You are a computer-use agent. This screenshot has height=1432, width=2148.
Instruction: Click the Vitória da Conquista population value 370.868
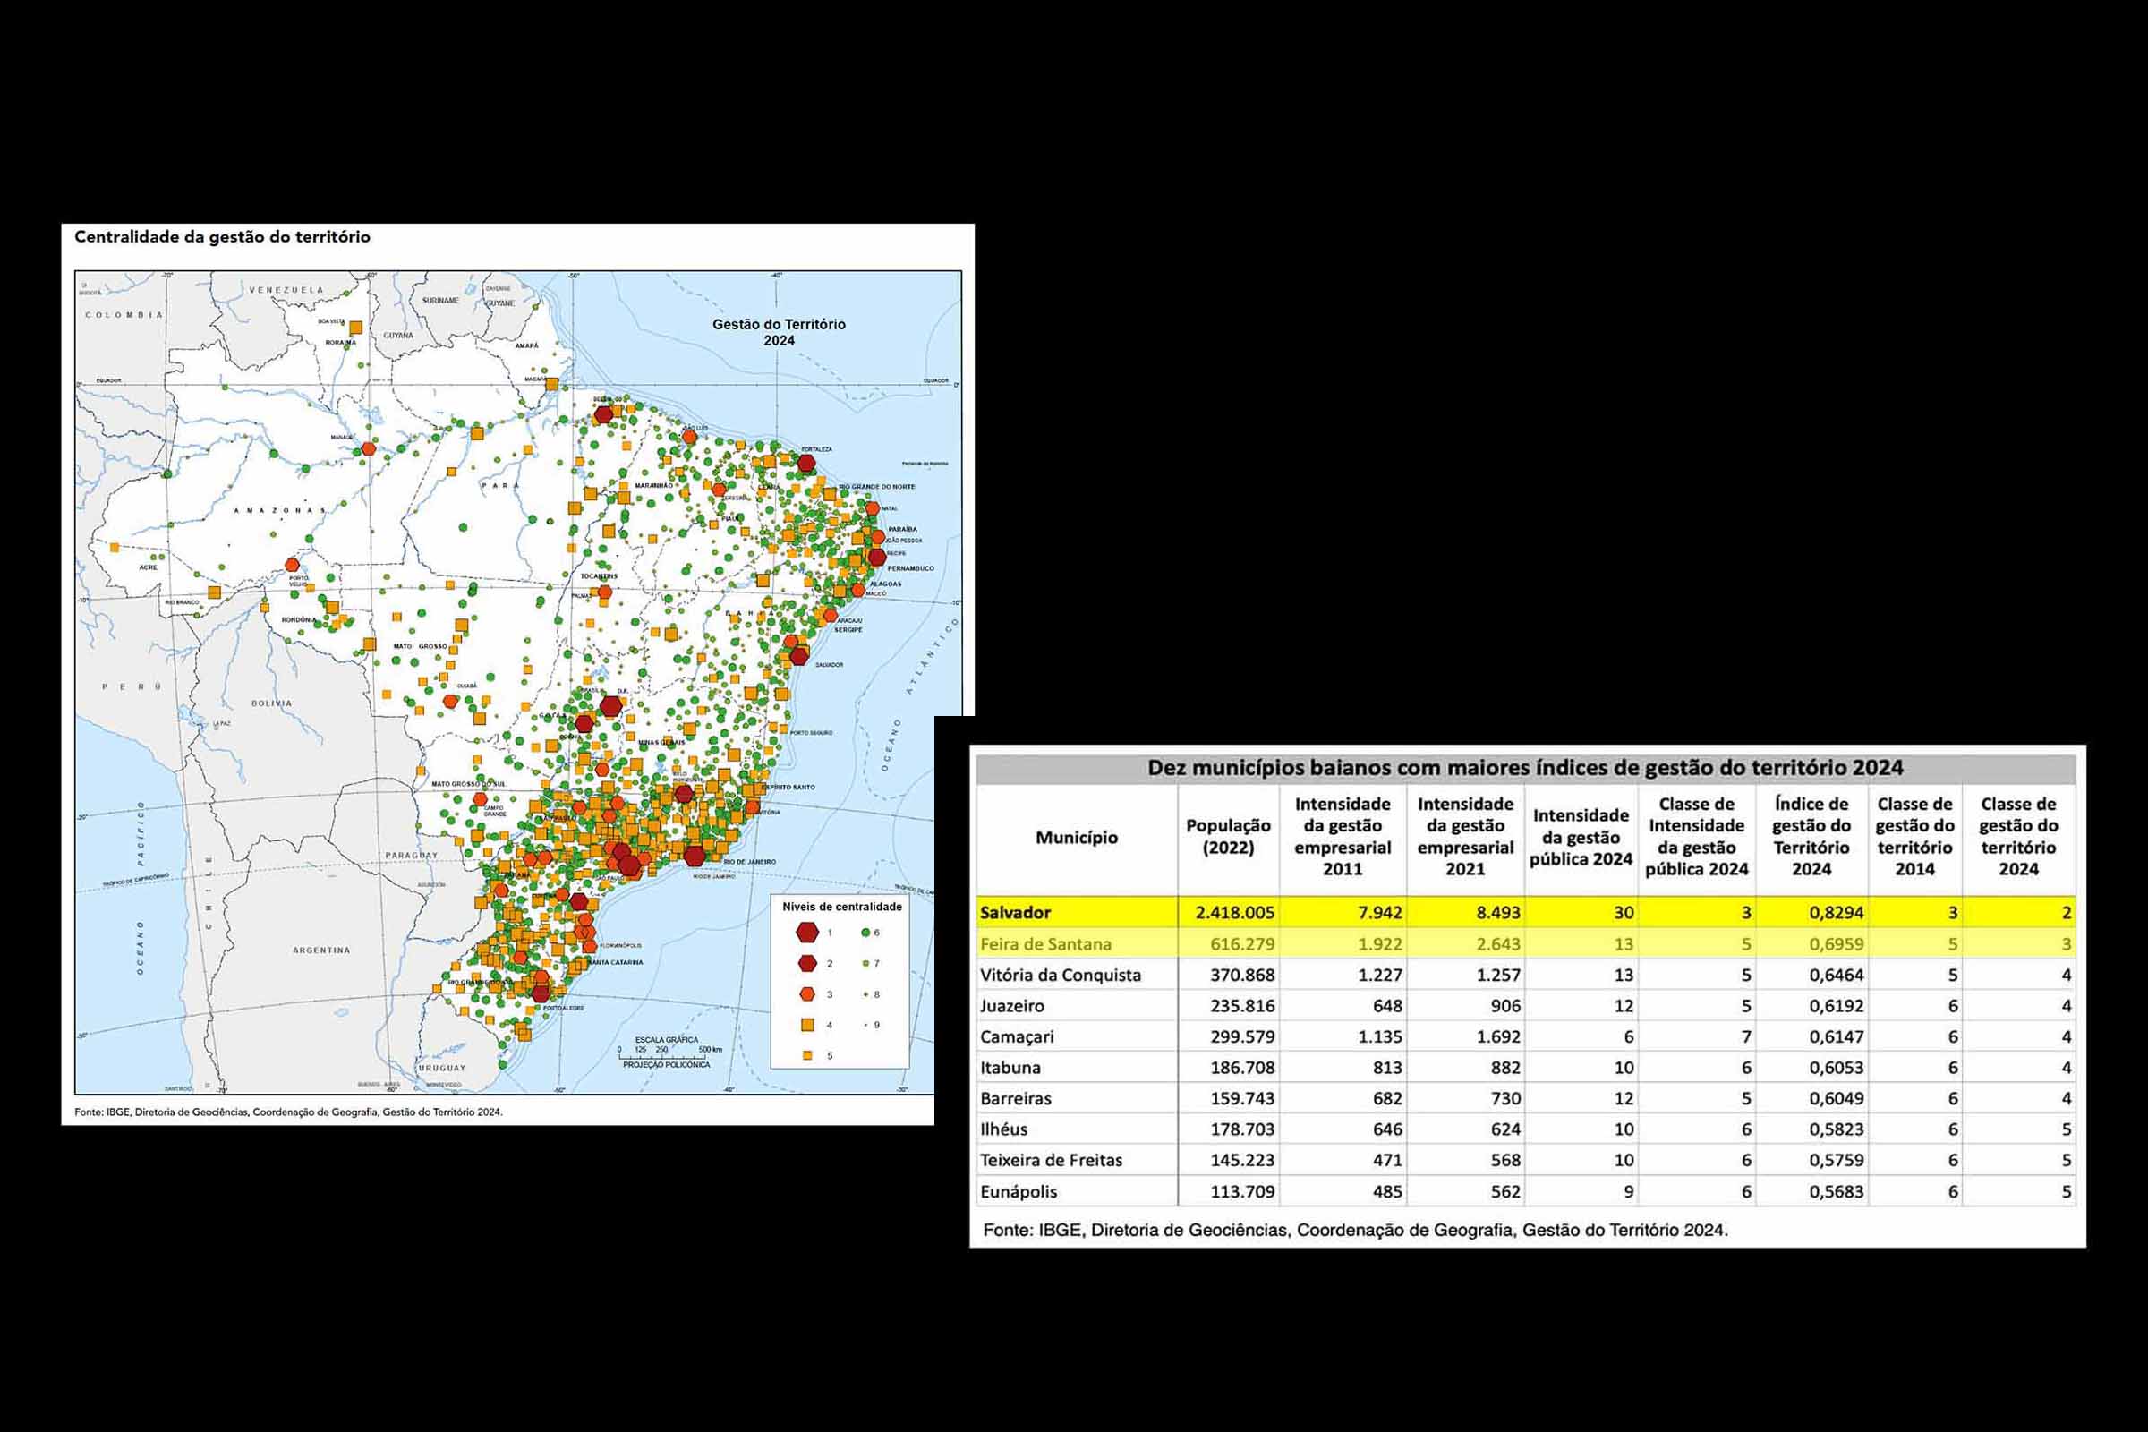[1242, 976]
